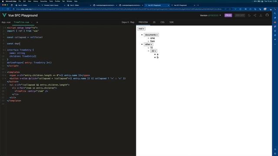Image resolution: width=278 pixels, height=156 pixels.
Task: Close the active Vue SFC Playground browser tab
Action: [169, 5]
